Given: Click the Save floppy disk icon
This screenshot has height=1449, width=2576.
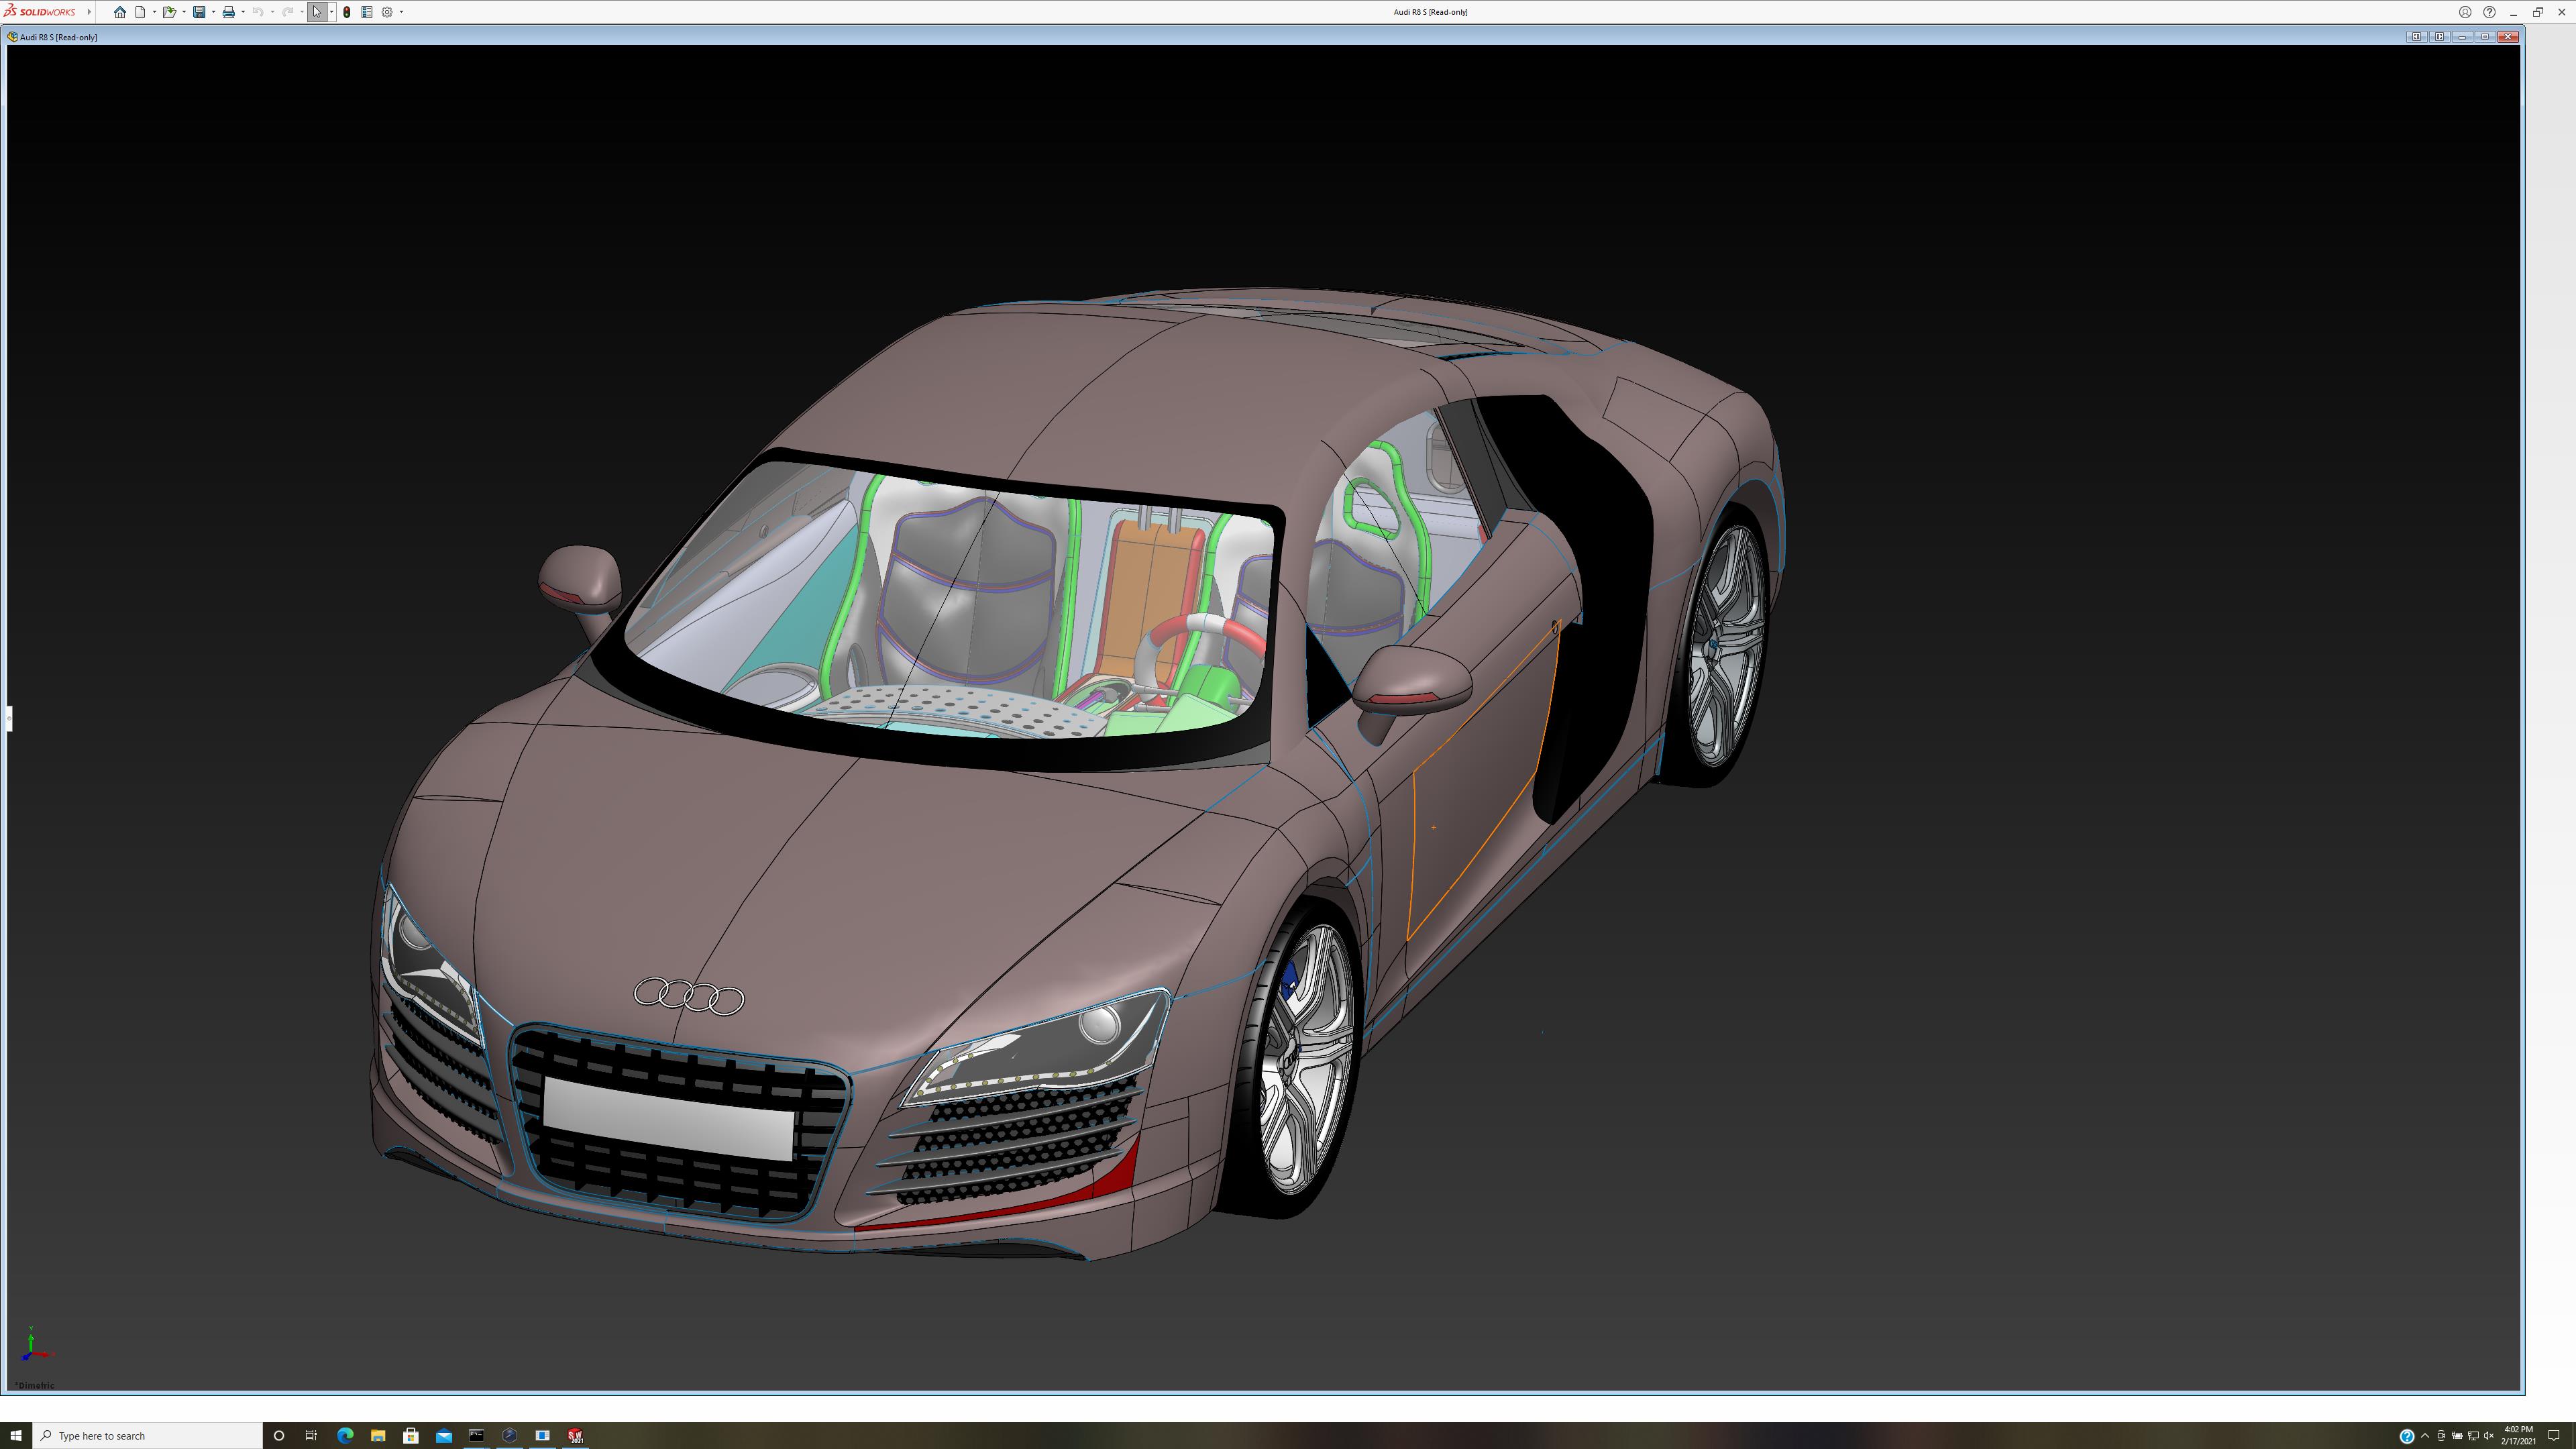Looking at the screenshot, I should click(199, 12).
